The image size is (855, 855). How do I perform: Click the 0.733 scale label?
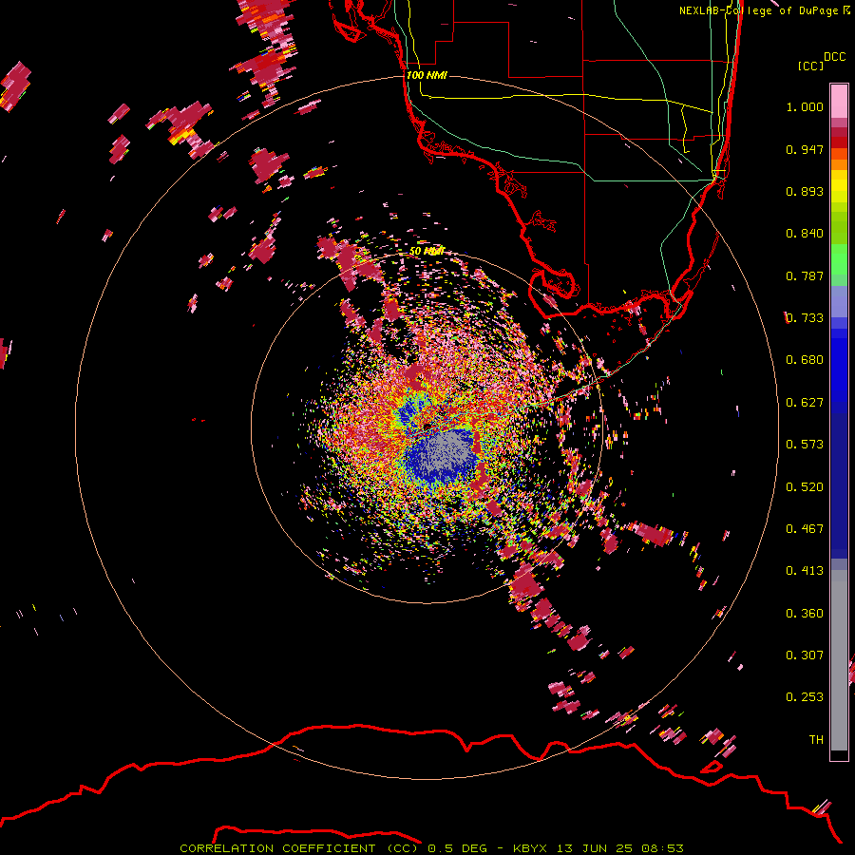click(x=805, y=318)
